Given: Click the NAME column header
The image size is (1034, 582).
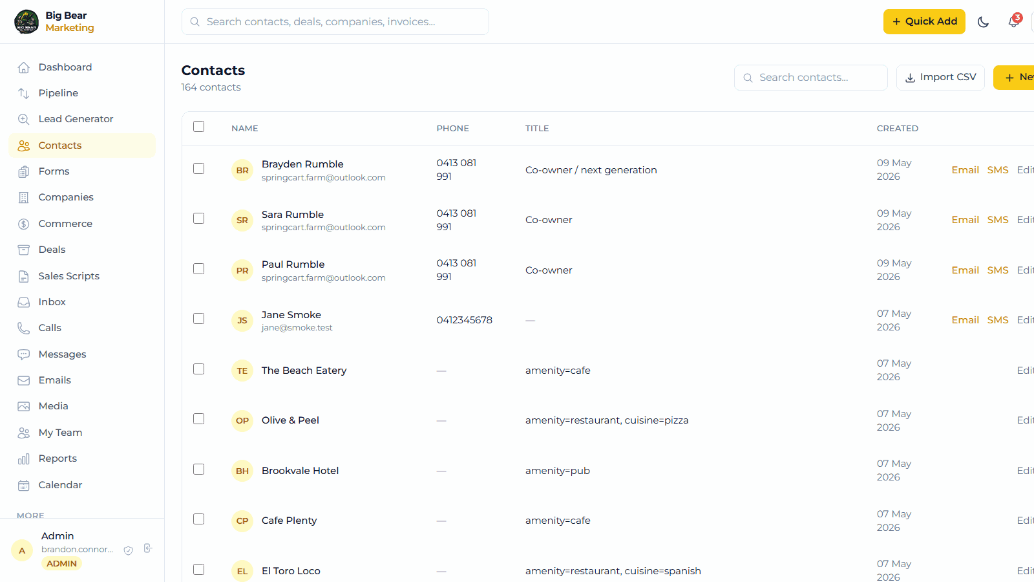Looking at the screenshot, I should tap(245, 129).
